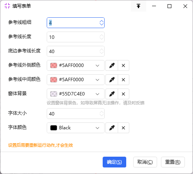
Task: Focus the 字体大小 input field
Action: click(76, 114)
